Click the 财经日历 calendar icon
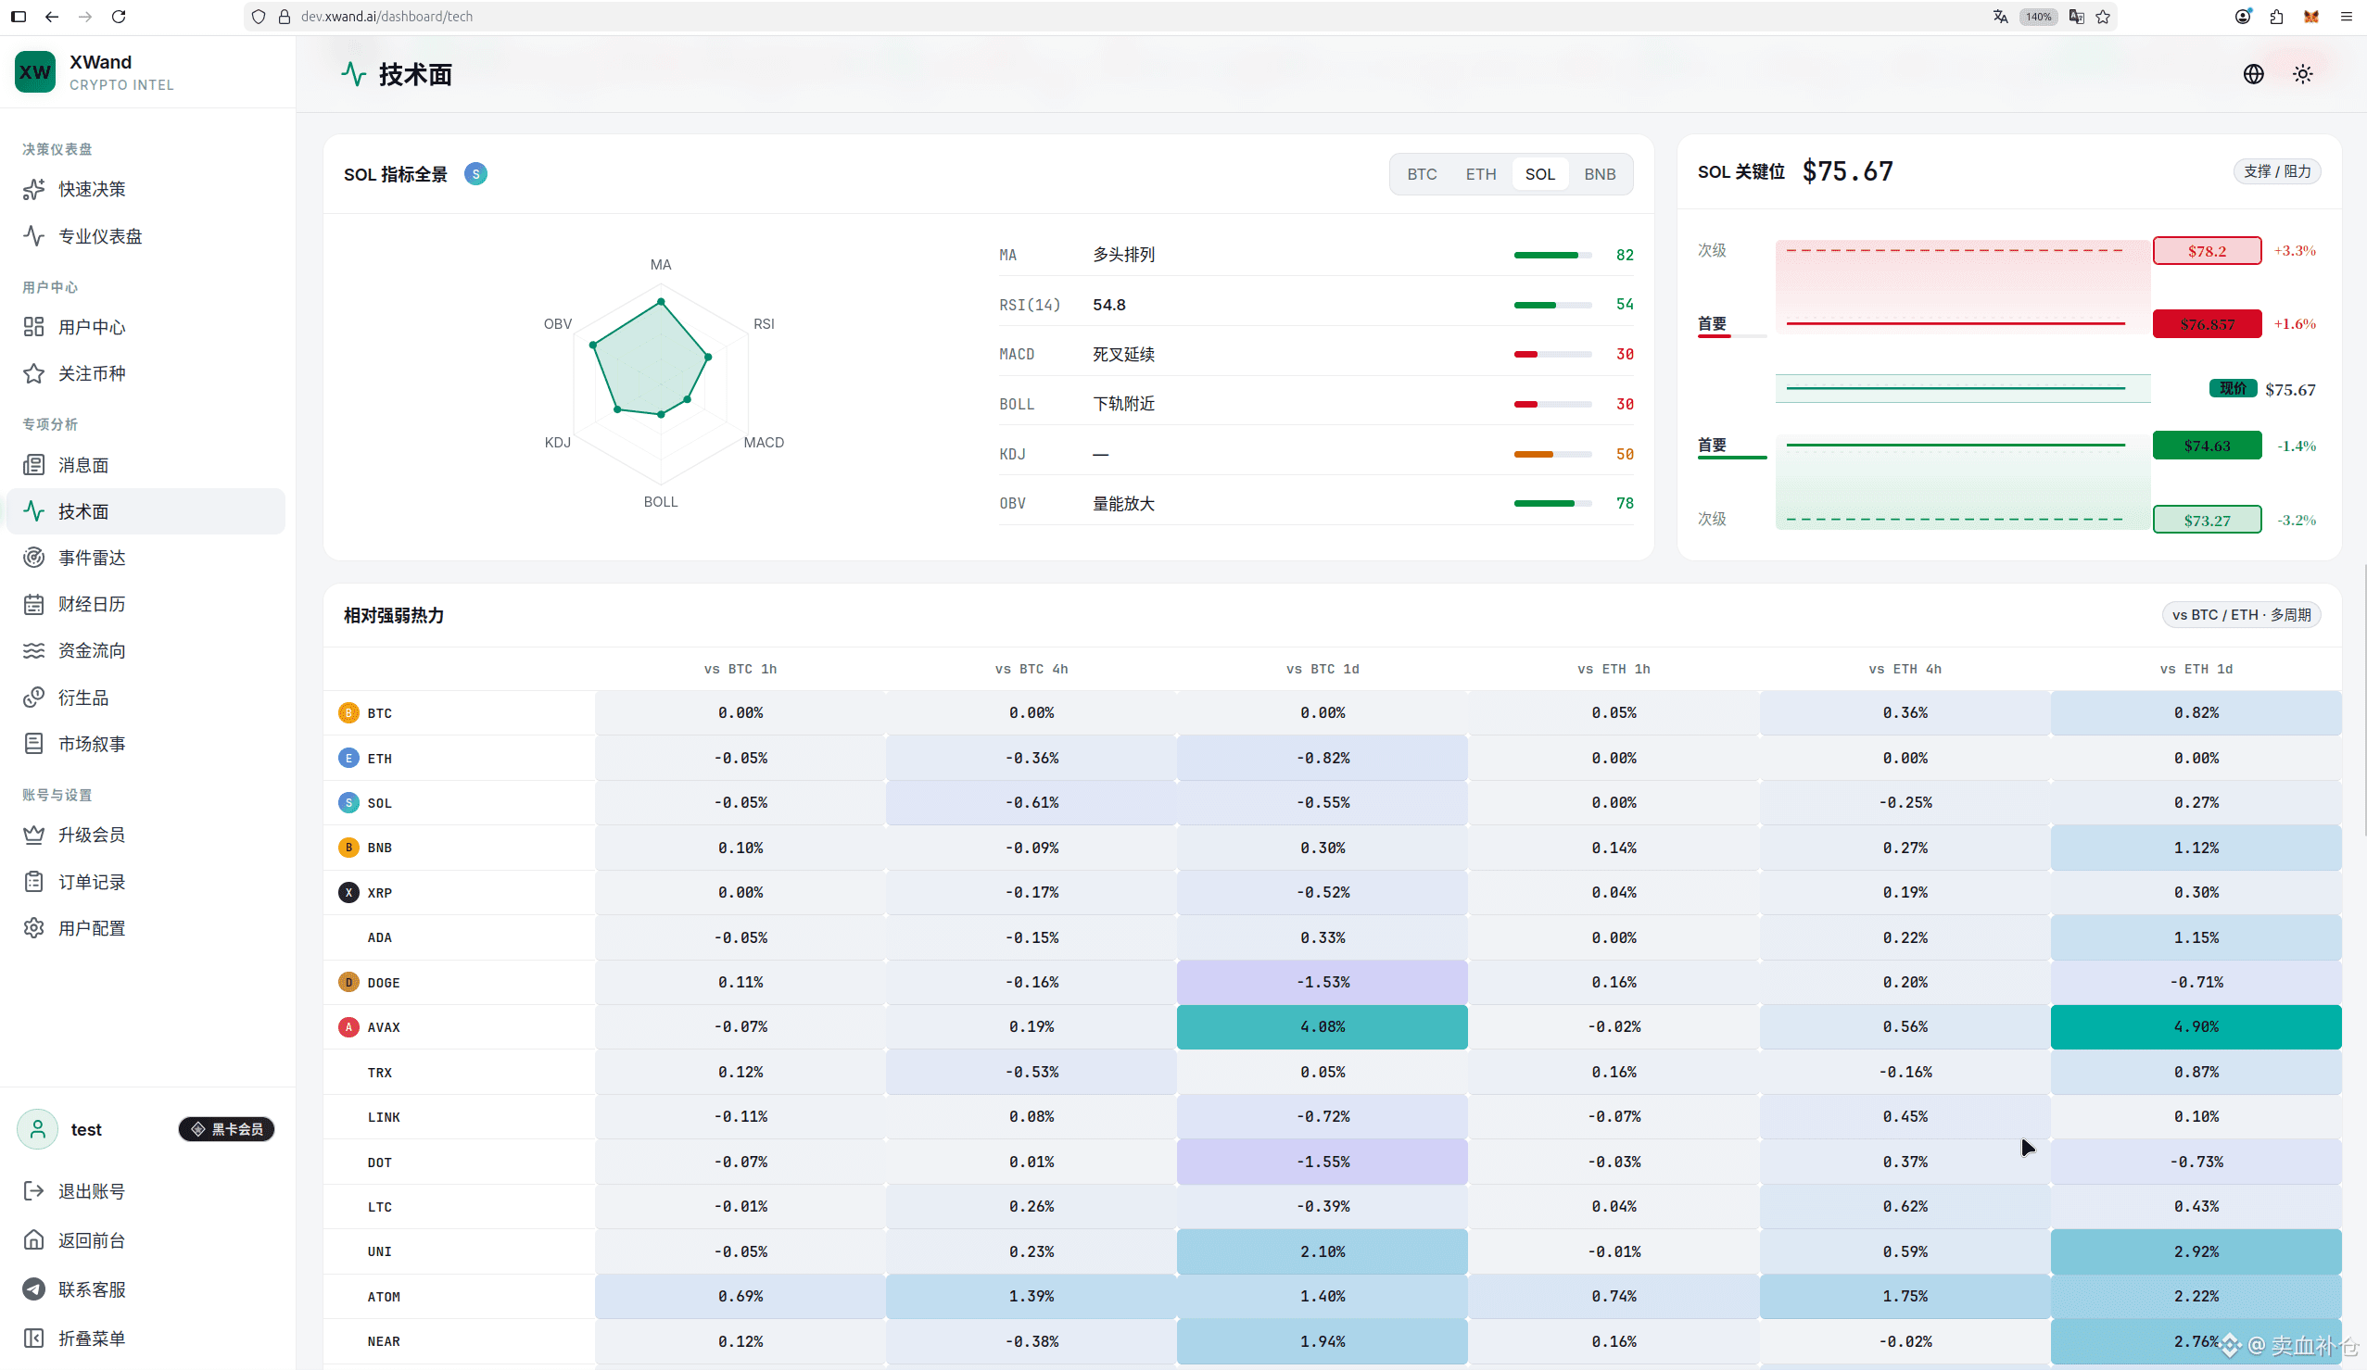 33,604
